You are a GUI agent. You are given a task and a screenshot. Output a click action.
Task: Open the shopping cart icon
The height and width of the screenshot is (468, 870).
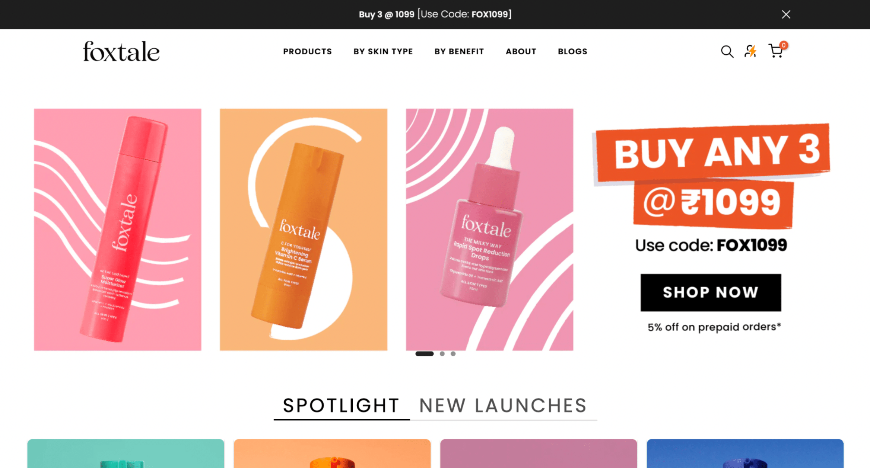click(x=777, y=50)
